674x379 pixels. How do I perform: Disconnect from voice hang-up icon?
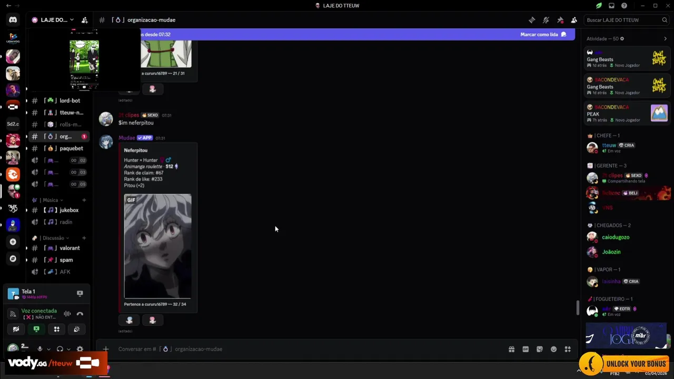tap(80, 314)
